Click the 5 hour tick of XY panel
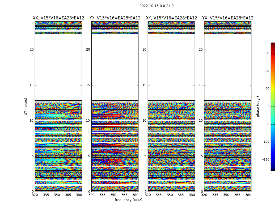The width and height of the screenshot is (279, 213). point(145,156)
